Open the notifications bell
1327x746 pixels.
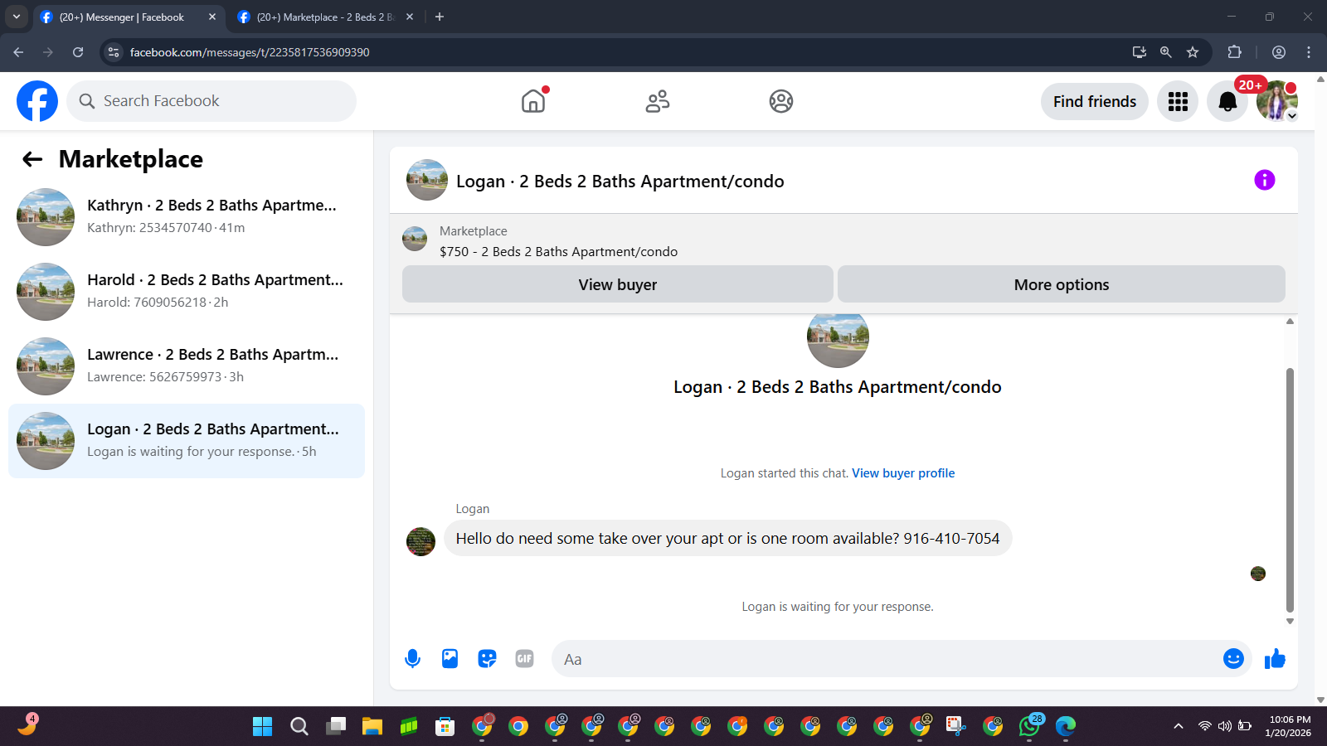(x=1227, y=101)
